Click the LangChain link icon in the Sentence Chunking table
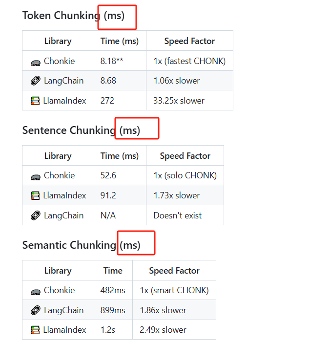This screenshot has height=344, width=310. (35, 215)
